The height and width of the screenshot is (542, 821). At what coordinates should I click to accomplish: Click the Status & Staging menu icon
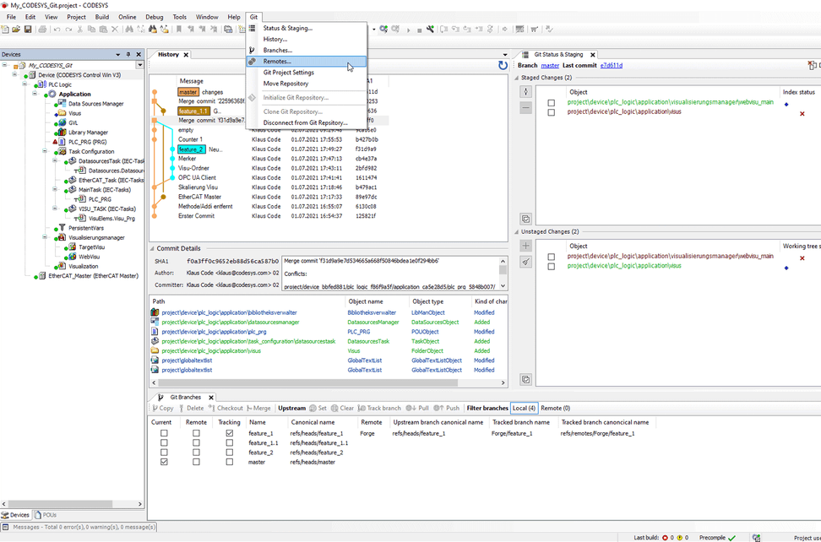coord(253,28)
